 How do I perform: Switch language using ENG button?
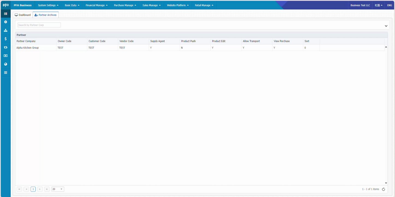tap(390, 5)
